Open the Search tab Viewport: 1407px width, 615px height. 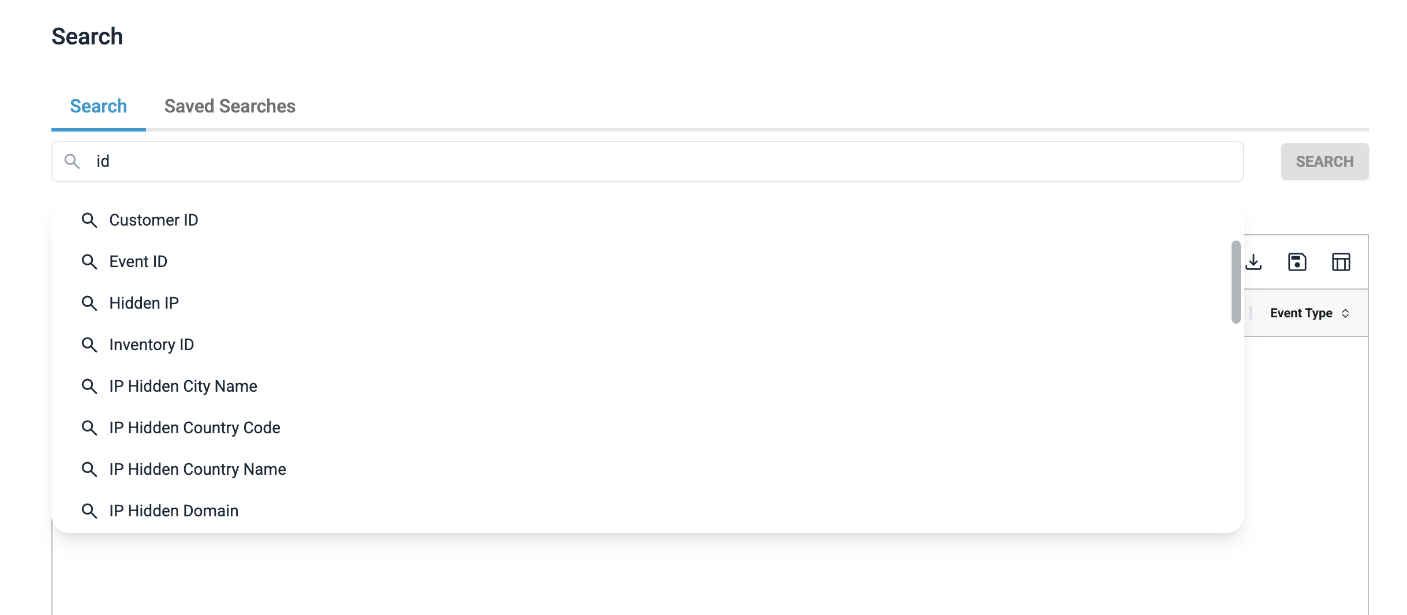98,107
